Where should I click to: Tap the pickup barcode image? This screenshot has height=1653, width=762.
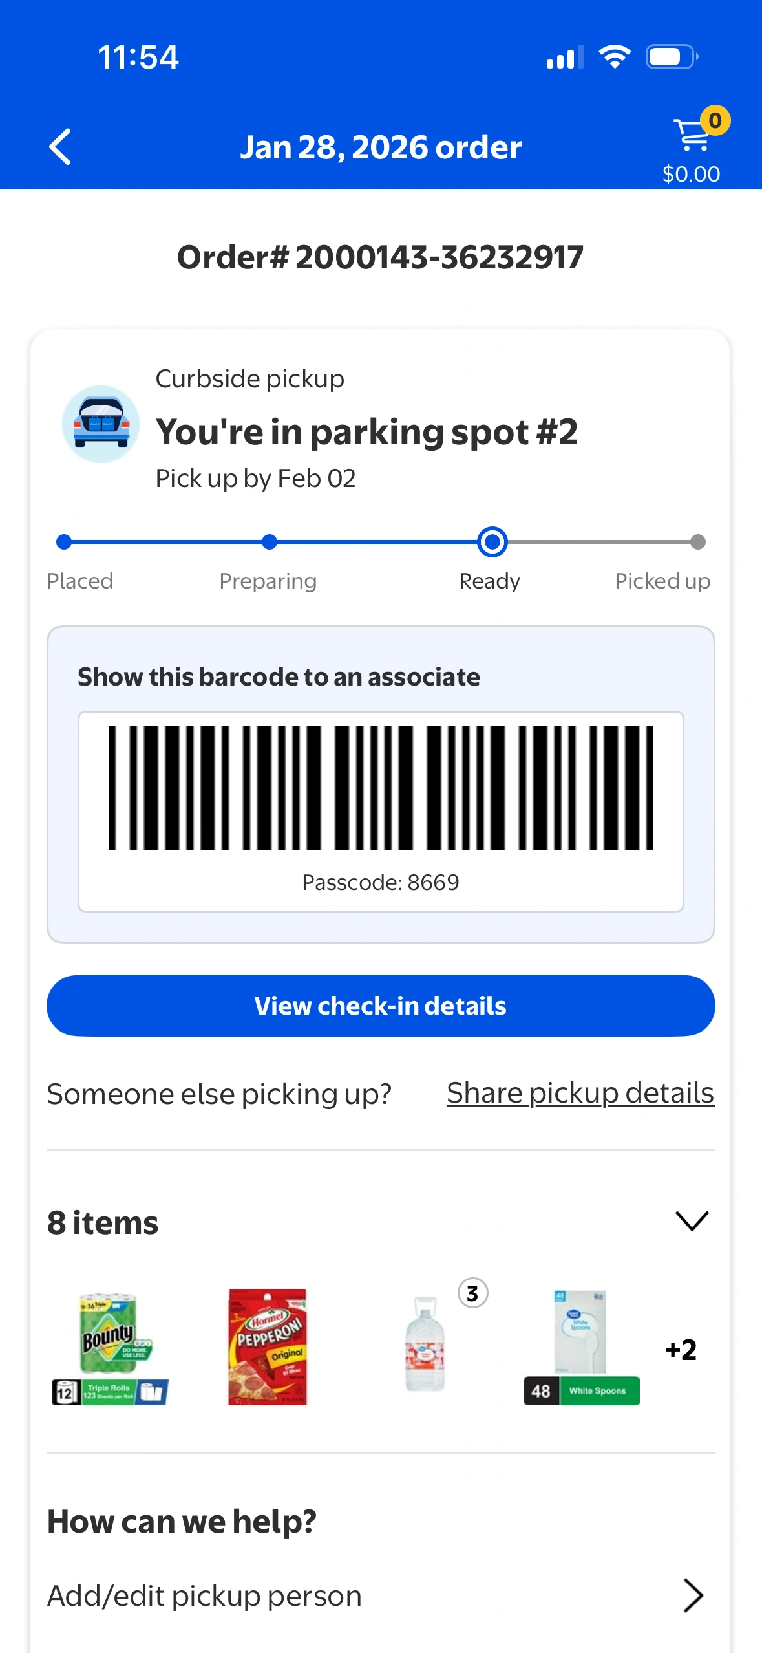pos(381,788)
